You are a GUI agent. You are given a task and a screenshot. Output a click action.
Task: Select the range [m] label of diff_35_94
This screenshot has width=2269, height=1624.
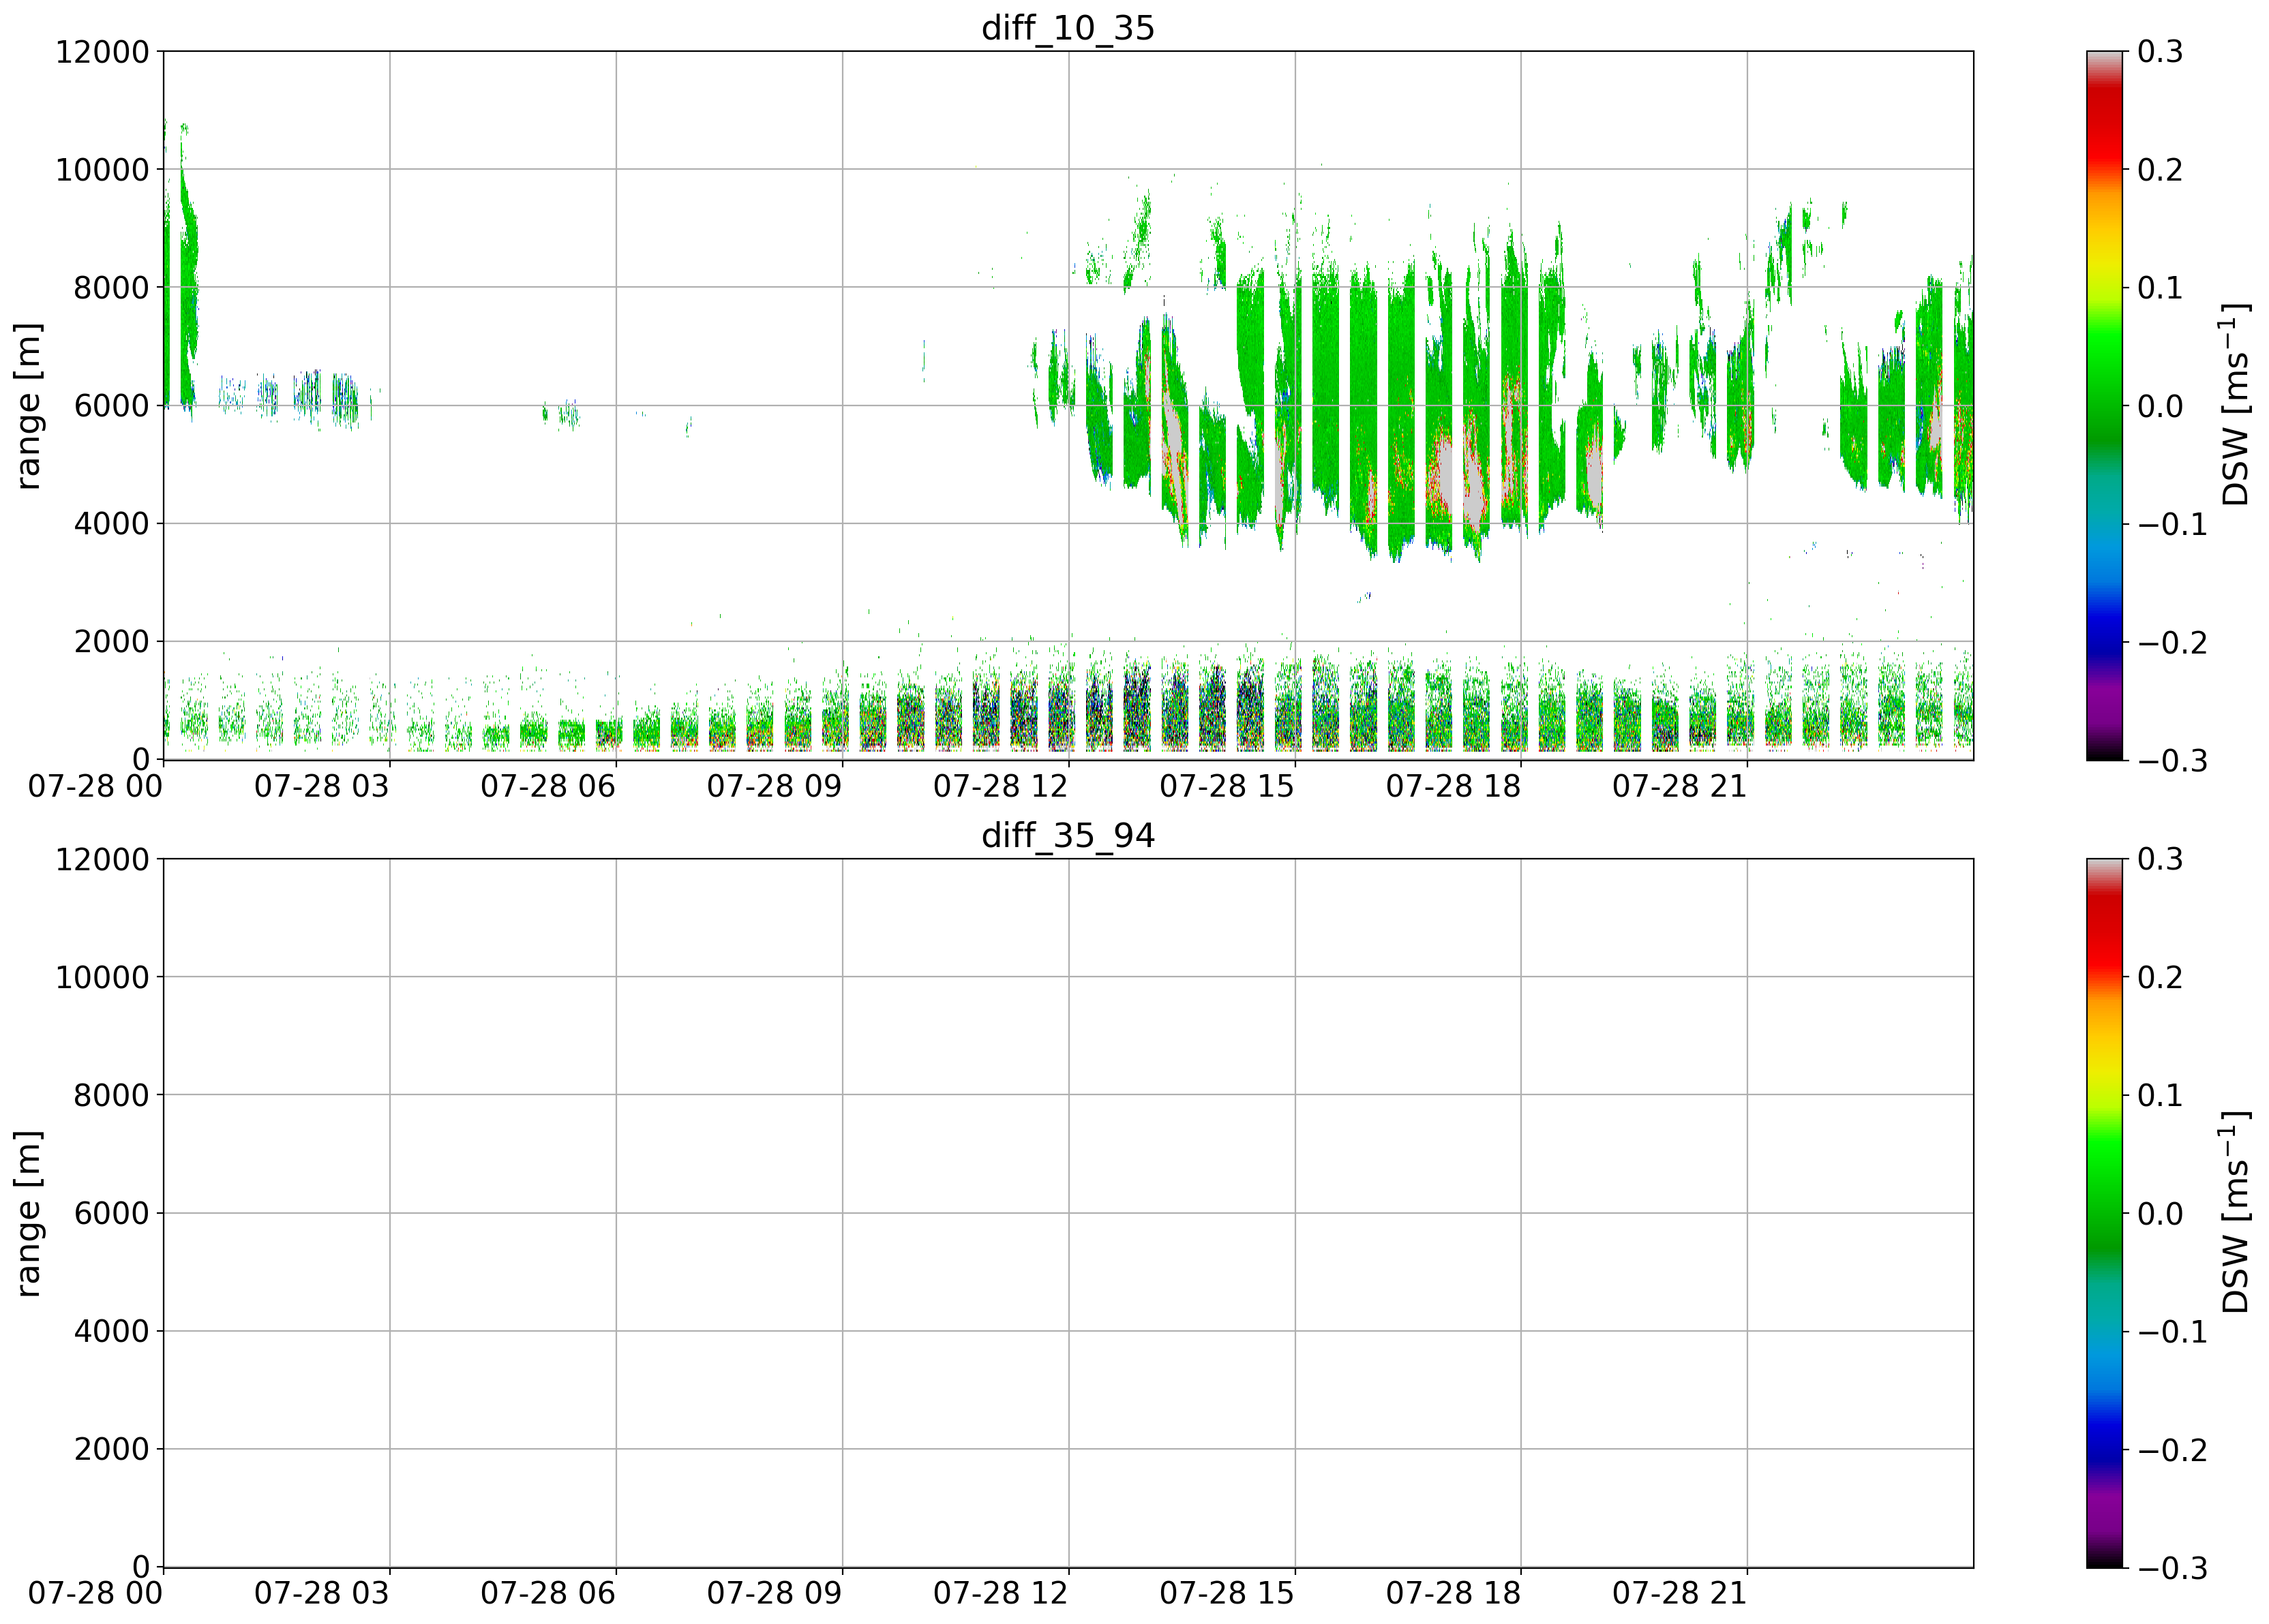(28, 1213)
